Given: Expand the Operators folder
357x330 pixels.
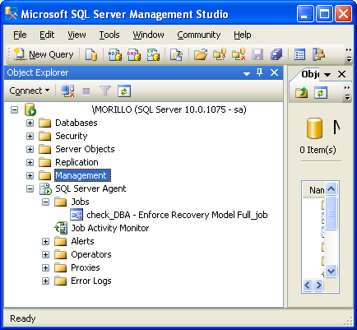Looking at the screenshot, I should (46, 255).
